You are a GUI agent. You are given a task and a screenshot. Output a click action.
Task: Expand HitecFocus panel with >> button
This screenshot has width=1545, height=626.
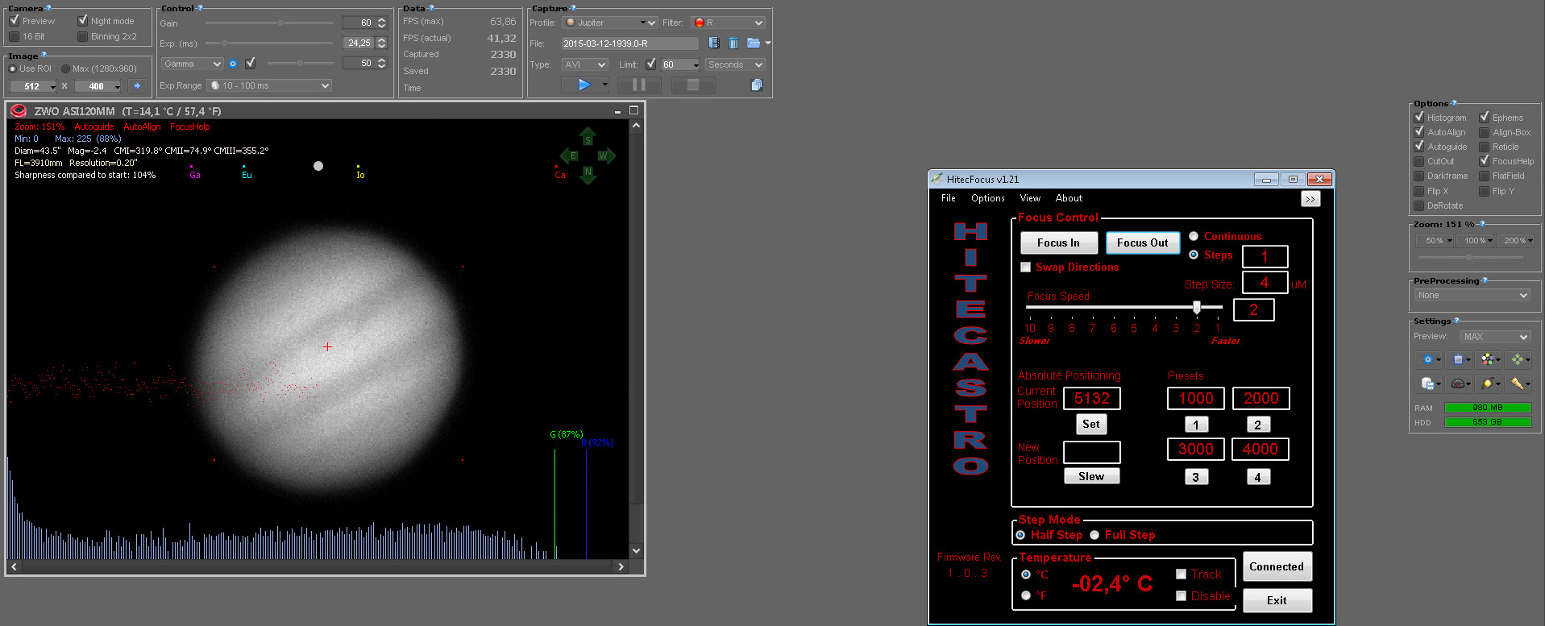[1310, 199]
